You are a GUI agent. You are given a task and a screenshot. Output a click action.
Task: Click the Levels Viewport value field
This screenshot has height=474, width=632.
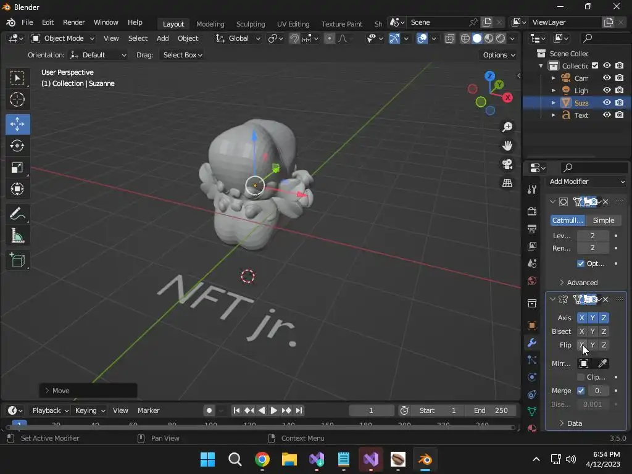tap(592, 236)
